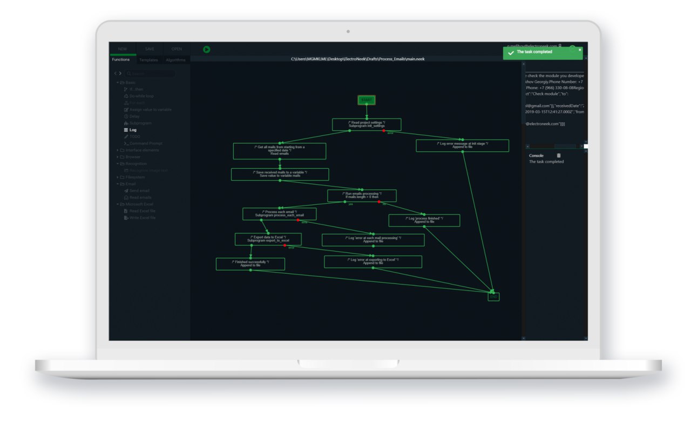Select the 'Finished successfully' Append to file block
The image size is (691, 437).
(x=250, y=264)
